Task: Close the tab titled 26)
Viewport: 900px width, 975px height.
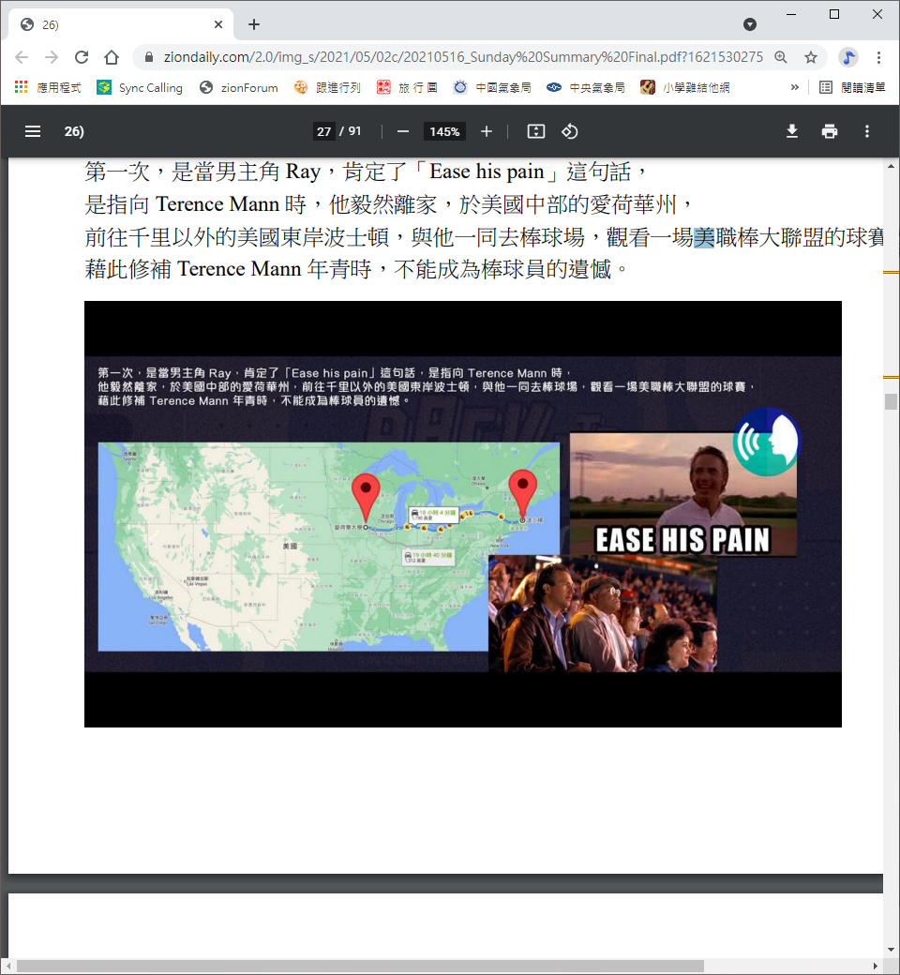Action: (x=218, y=24)
